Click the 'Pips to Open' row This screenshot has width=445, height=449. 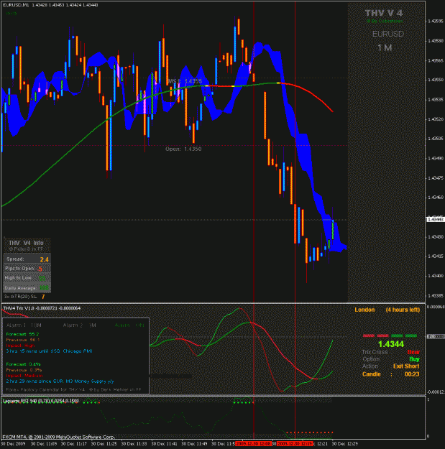coord(27,269)
